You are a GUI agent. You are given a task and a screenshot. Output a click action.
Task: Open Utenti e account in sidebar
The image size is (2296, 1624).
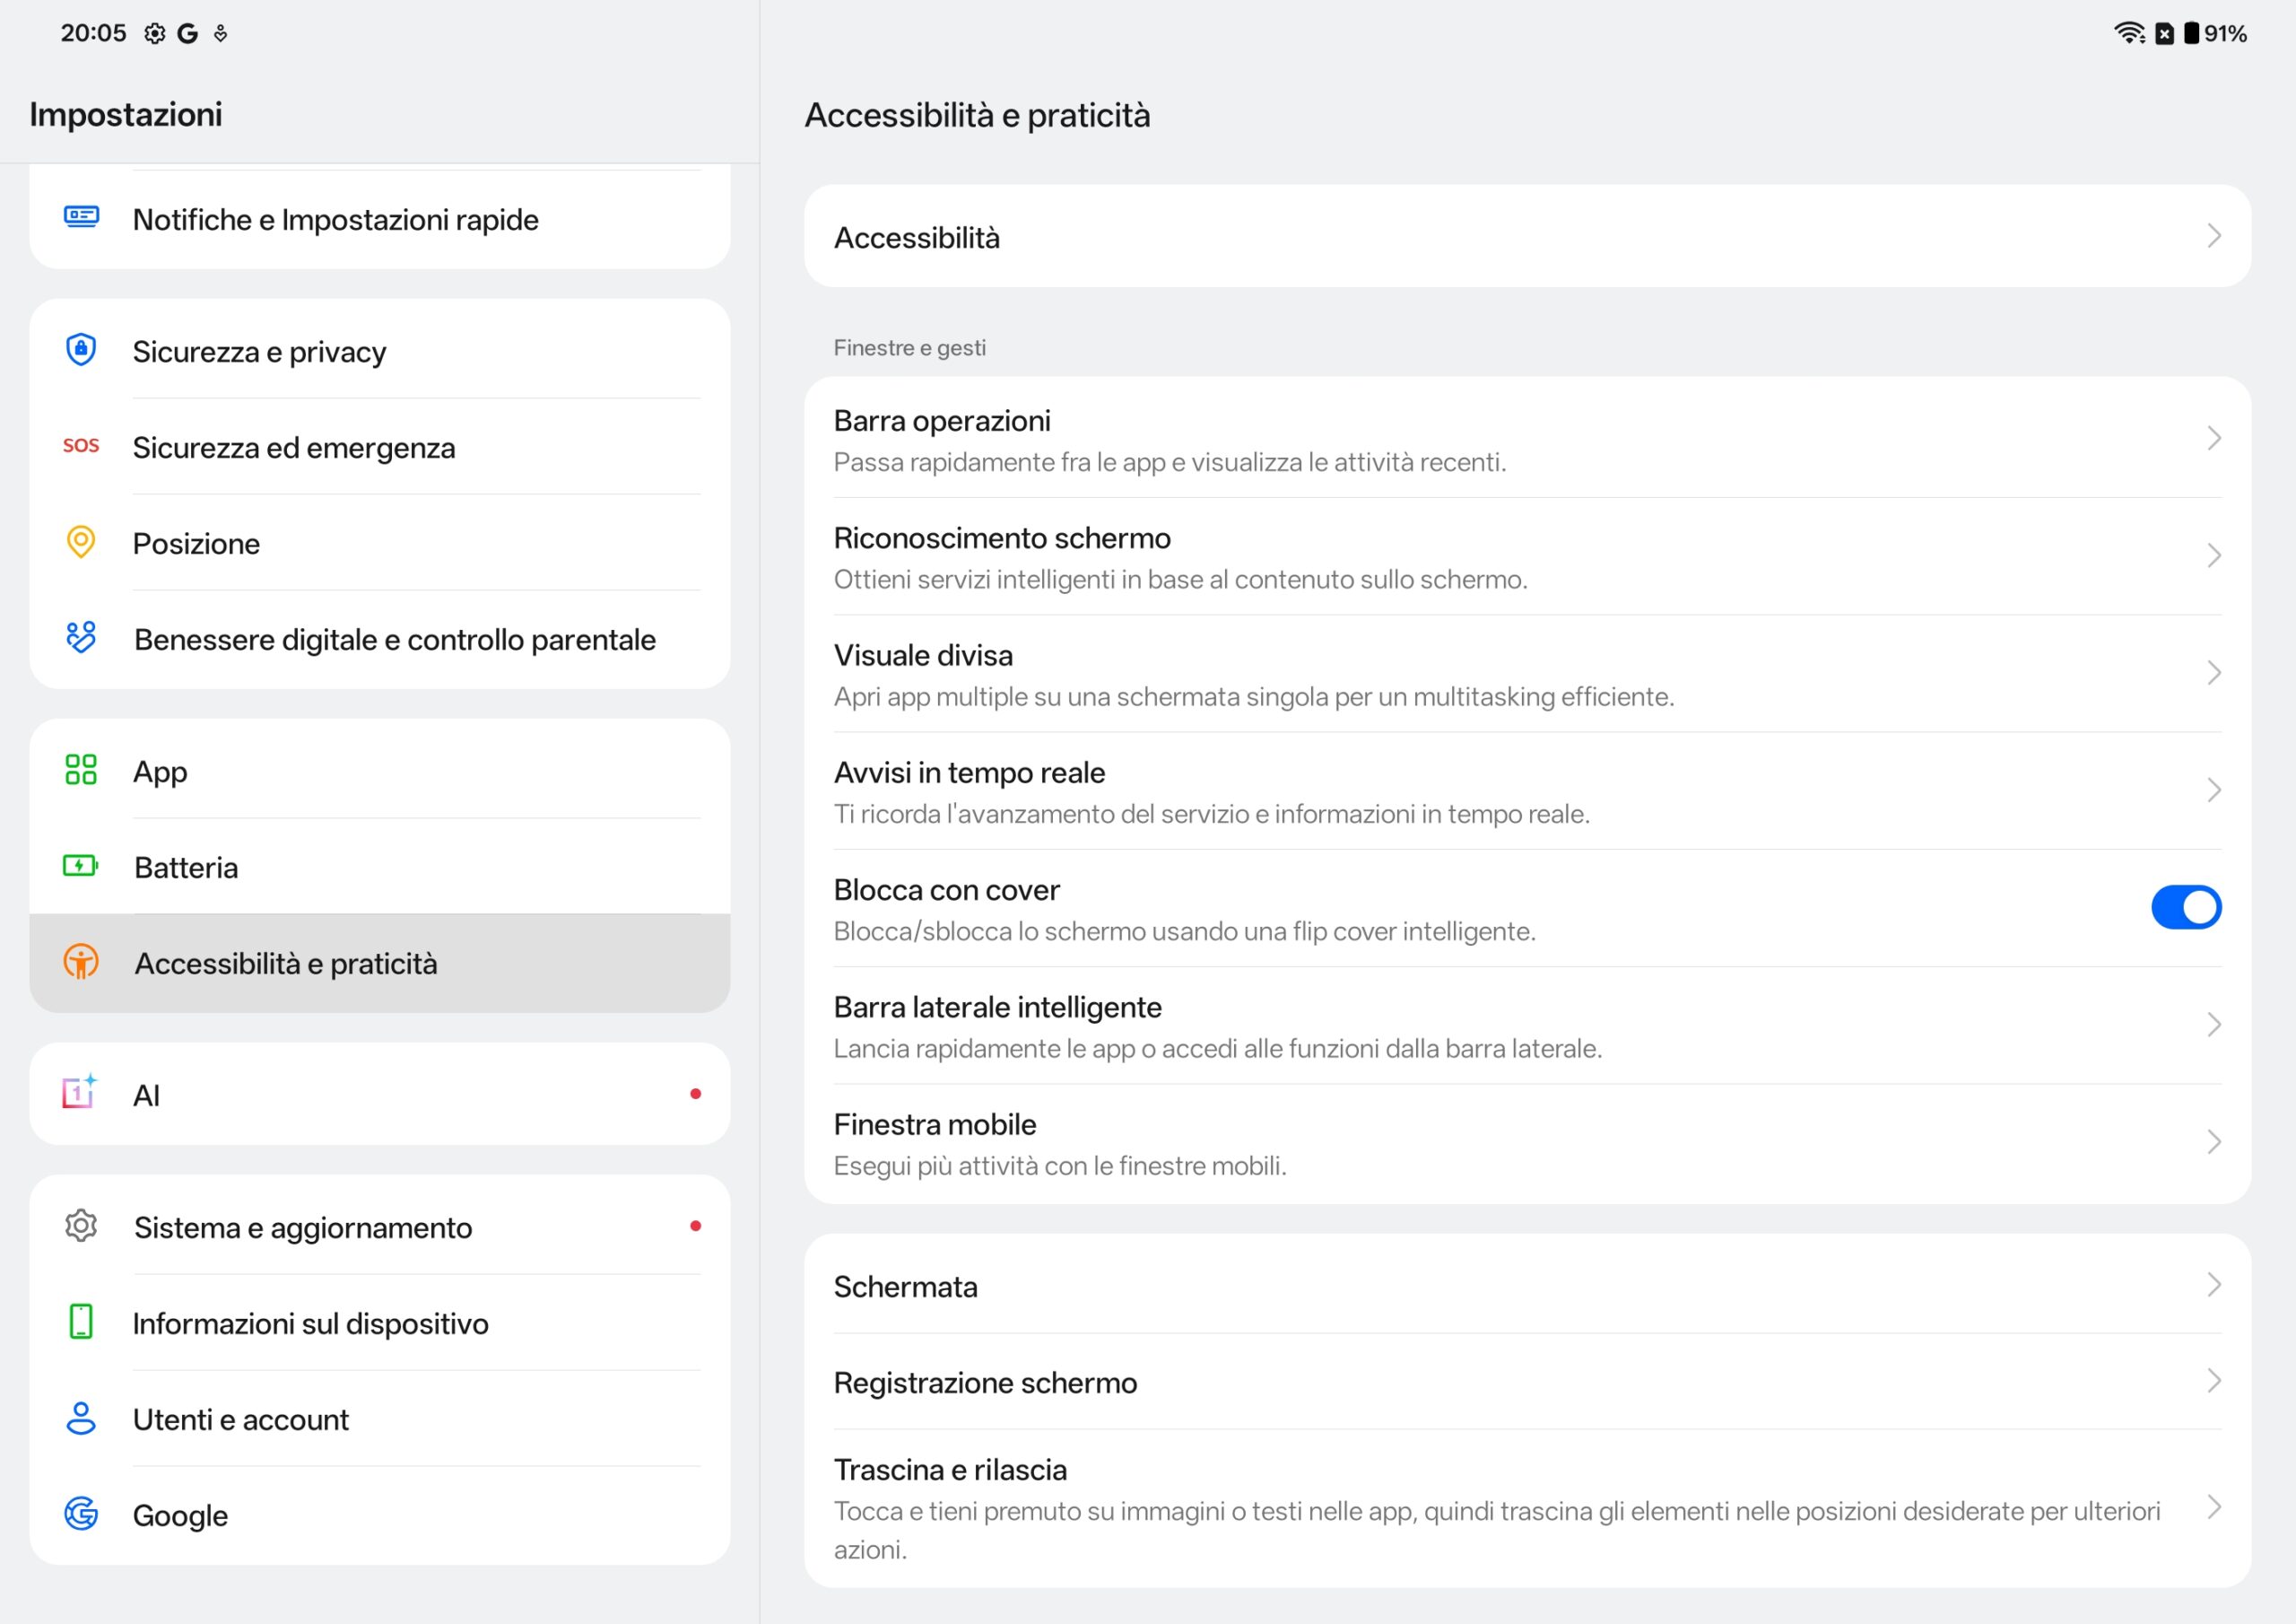click(x=241, y=1419)
